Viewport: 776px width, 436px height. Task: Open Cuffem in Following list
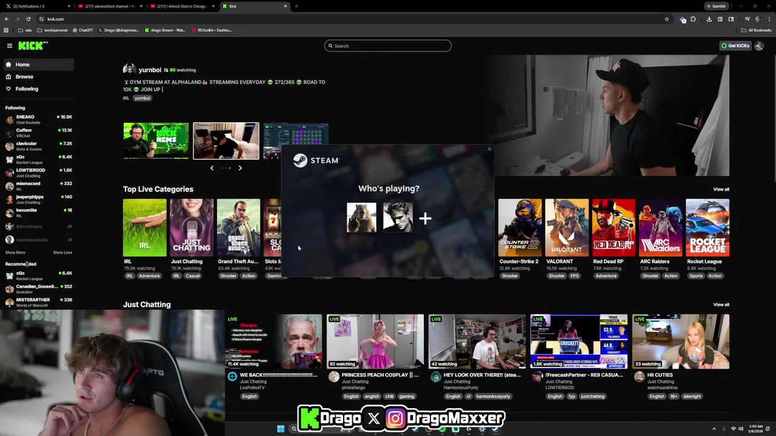pos(38,133)
